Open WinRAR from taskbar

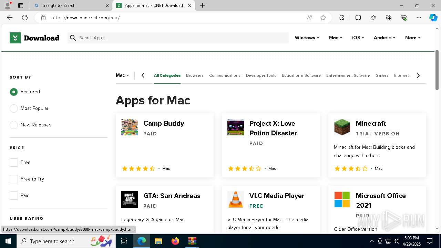click(x=192, y=241)
